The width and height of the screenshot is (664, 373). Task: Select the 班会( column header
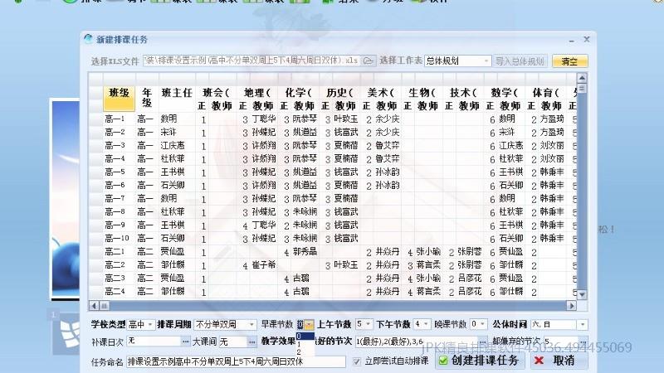[216, 93]
